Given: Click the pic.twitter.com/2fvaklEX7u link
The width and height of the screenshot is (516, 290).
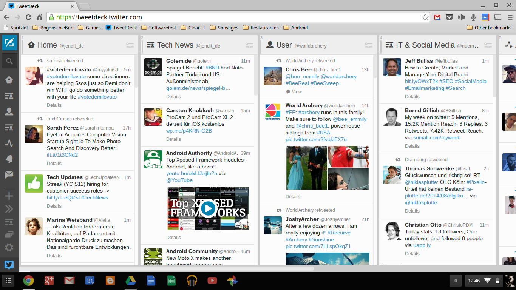Looking at the screenshot, I should tap(316, 140).
